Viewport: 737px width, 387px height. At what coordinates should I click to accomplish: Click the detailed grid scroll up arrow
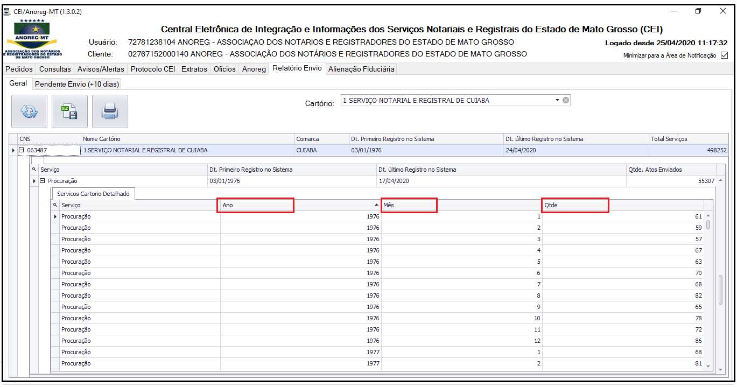click(x=708, y=216)
